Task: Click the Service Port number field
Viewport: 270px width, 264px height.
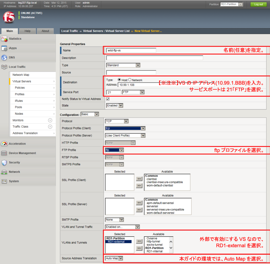Action: click(113, 92)
